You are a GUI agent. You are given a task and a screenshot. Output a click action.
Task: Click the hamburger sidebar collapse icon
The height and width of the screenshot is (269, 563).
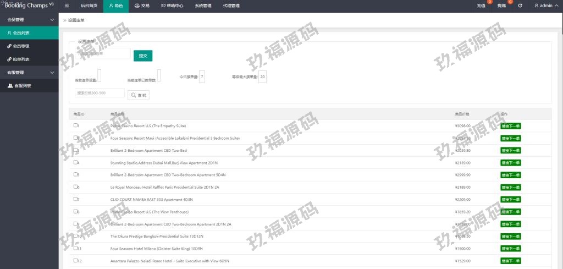(67, 6)
